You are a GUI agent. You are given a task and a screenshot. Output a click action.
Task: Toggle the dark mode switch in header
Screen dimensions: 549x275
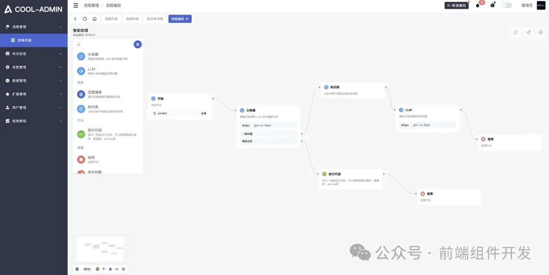coord(506,5)
